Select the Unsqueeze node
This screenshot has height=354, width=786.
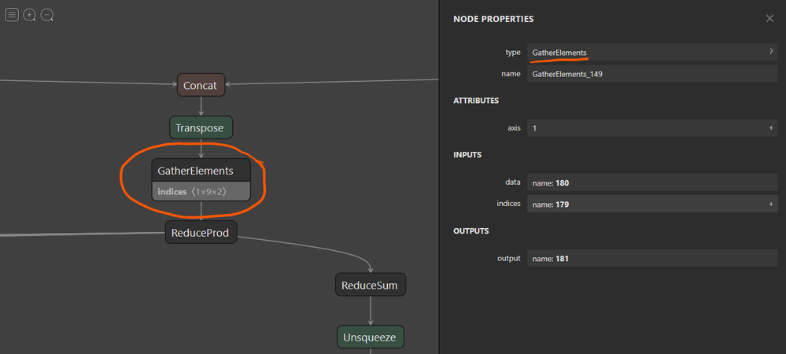371,337
